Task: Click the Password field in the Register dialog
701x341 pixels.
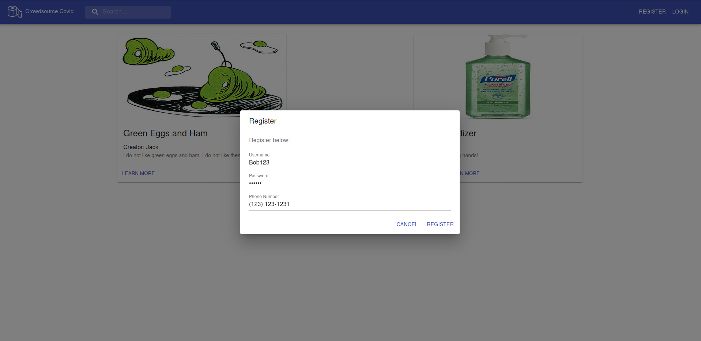Action: [x=350, y=183]
